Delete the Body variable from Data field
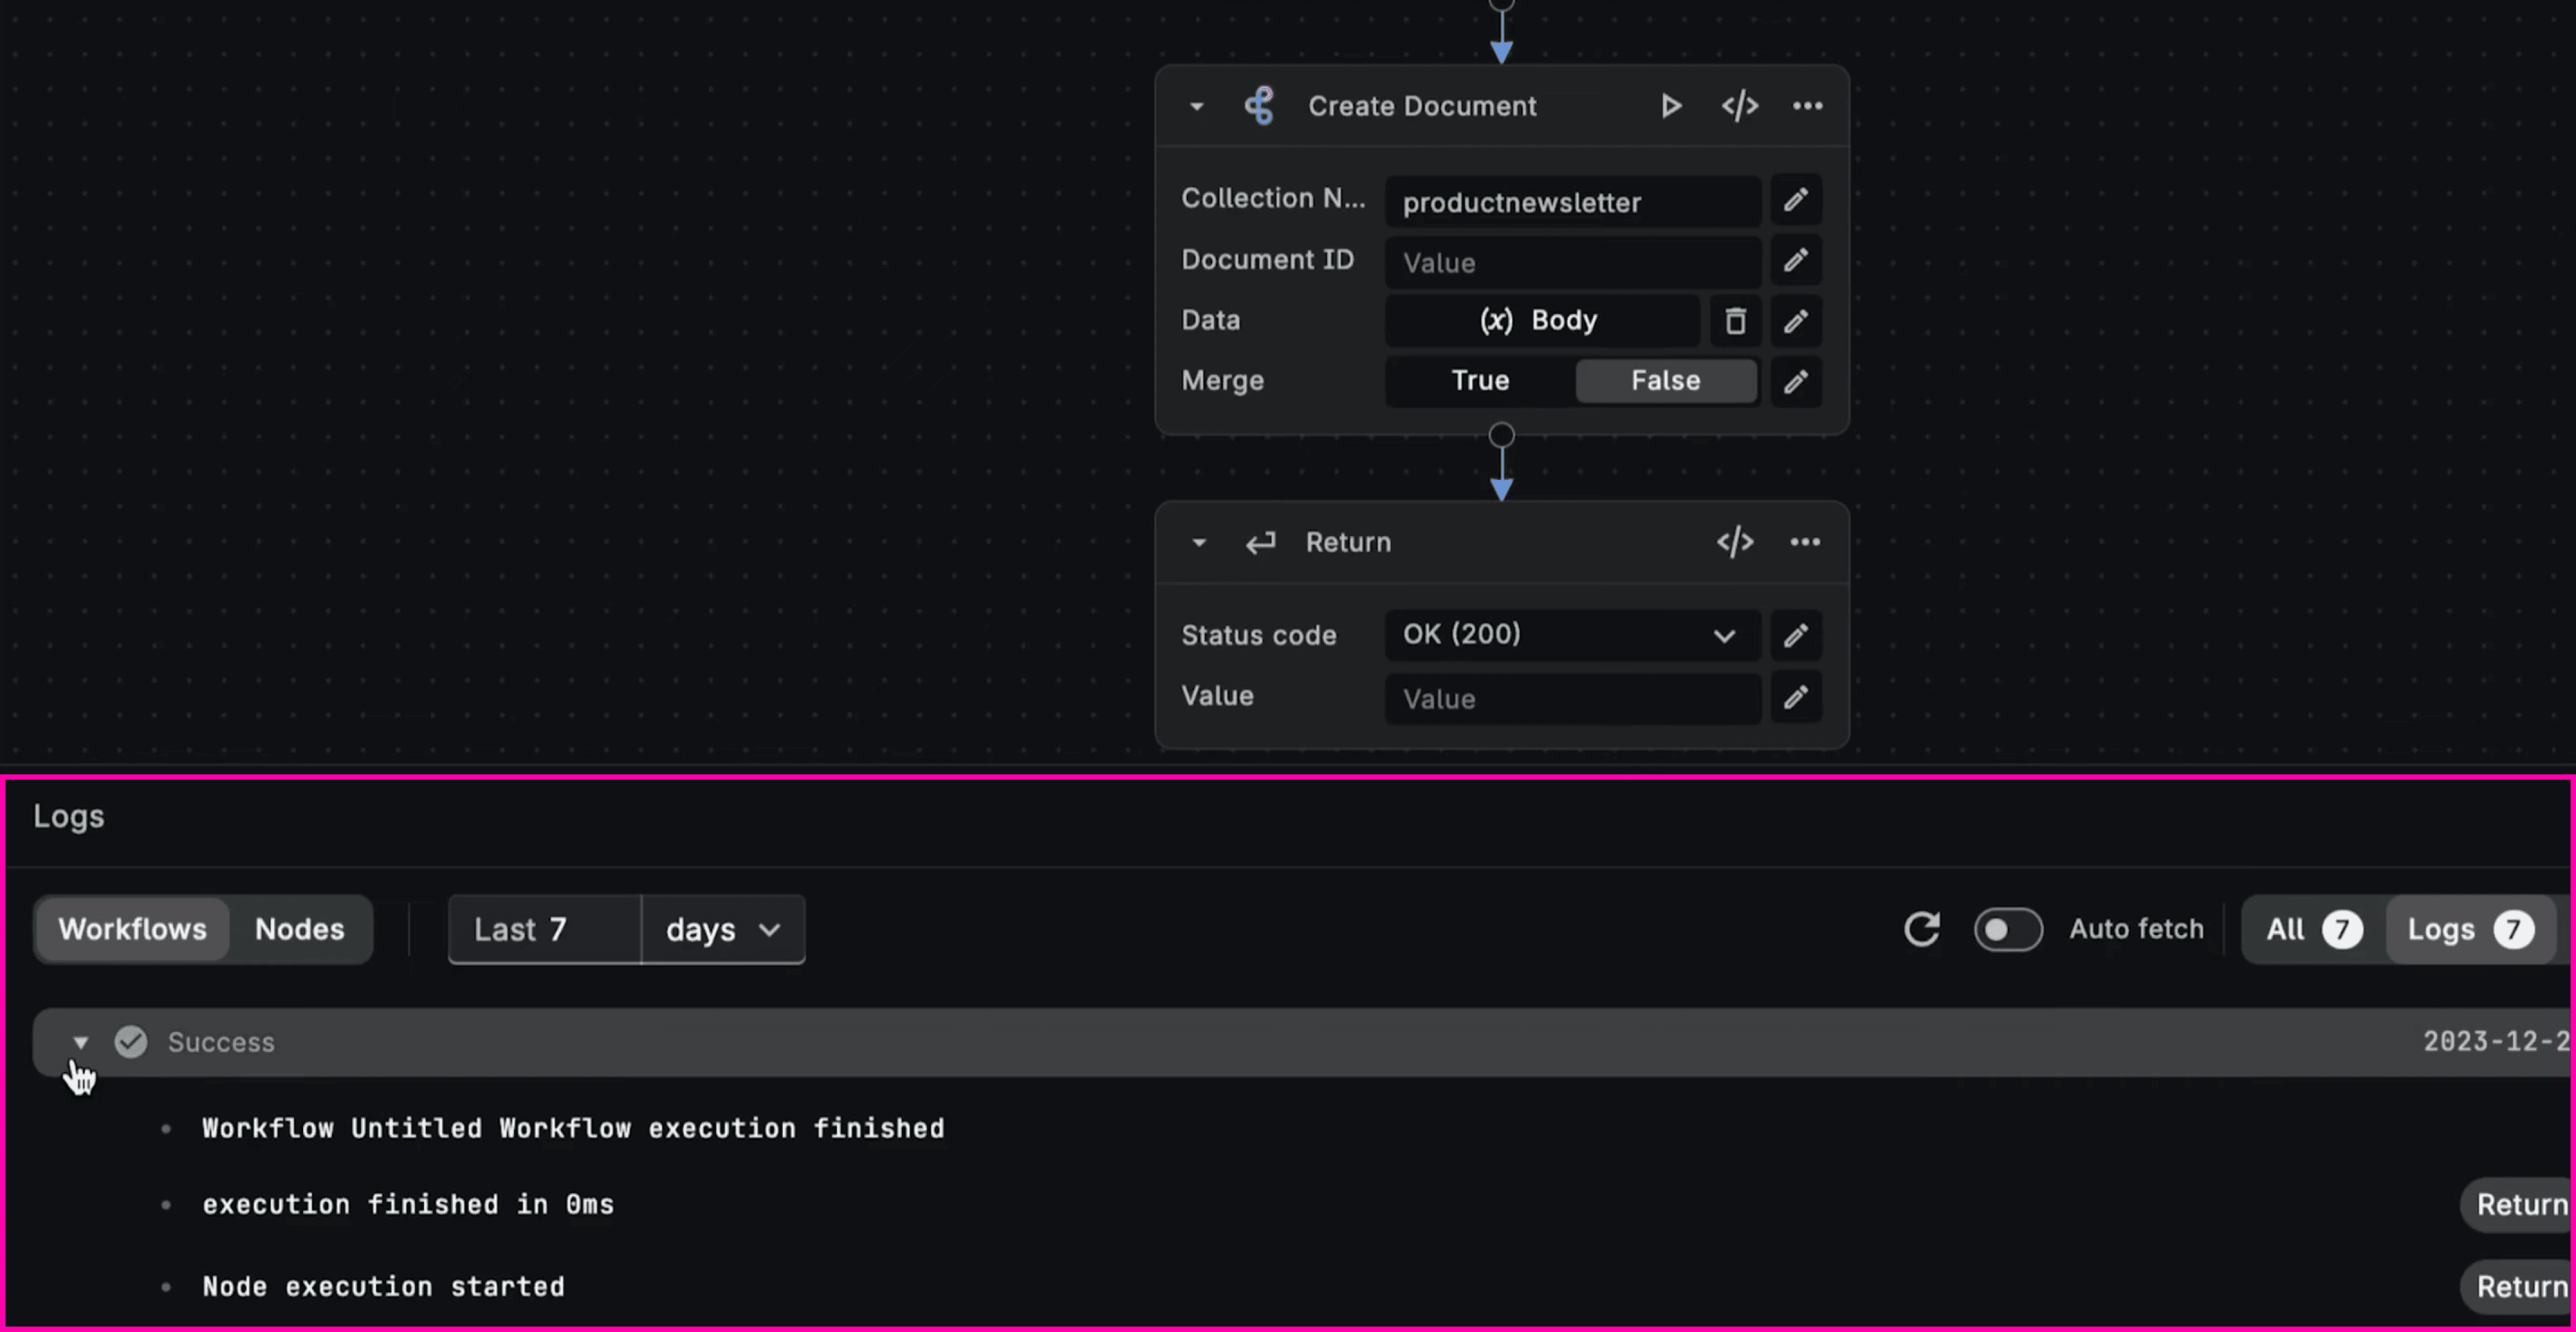This screenshot has height=1332, width=2576. [x=1735, y=320]
